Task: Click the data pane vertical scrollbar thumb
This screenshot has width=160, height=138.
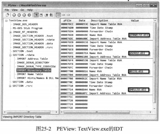Action: 154,62
